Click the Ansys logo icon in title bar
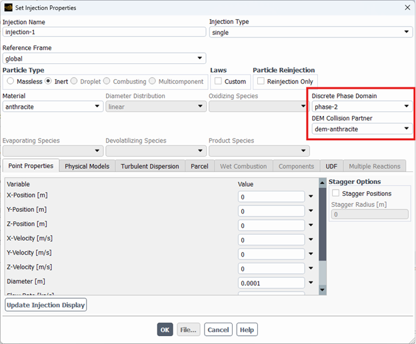The width and height of the screenshot is (416, 344). point(7,7)
